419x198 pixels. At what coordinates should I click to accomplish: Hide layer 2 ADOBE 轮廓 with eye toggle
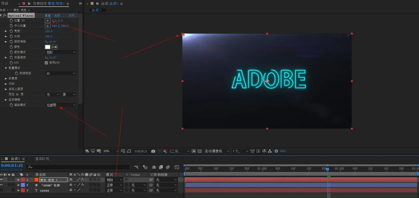2,185
